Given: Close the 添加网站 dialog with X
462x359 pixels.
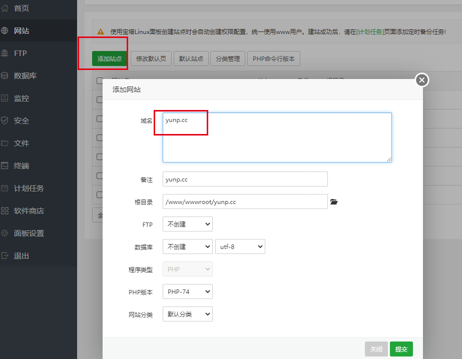Looking at the screenshot, I should (422, 80).
